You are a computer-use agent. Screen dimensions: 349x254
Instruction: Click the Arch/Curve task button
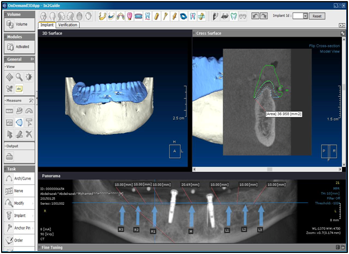(x=17, y=179)
